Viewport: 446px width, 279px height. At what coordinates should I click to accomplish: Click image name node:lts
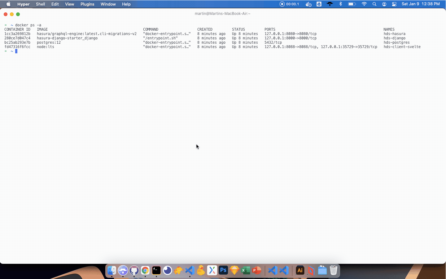(x=46, y=47)
